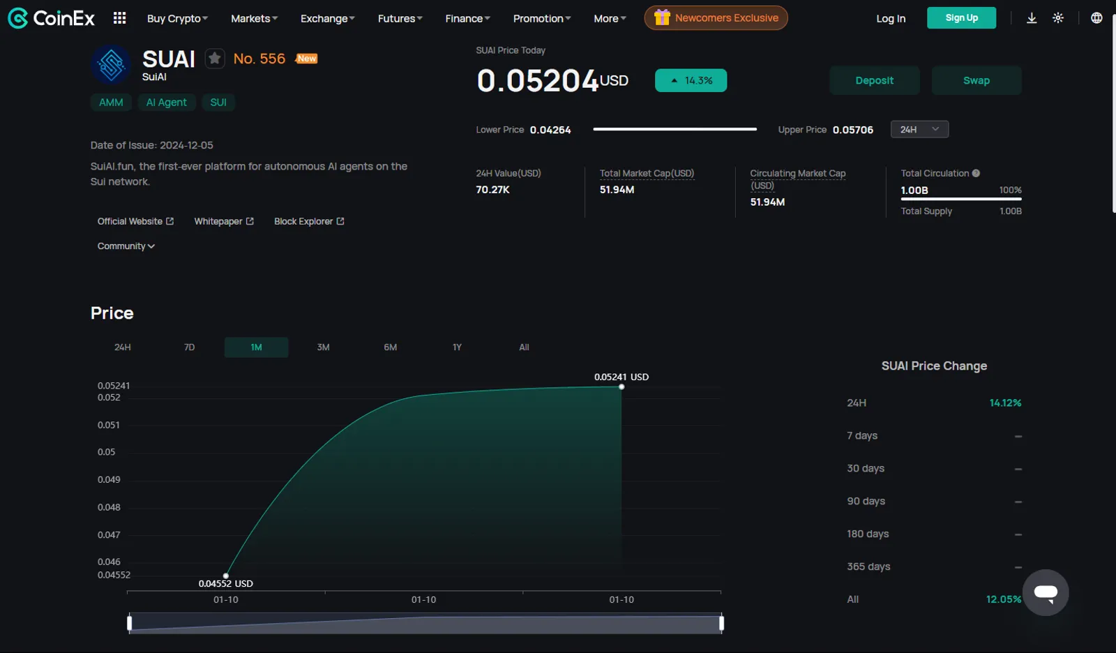Click Total Circulation info icon
This screenshot has height=653, width=1116.
click(976, 173)
